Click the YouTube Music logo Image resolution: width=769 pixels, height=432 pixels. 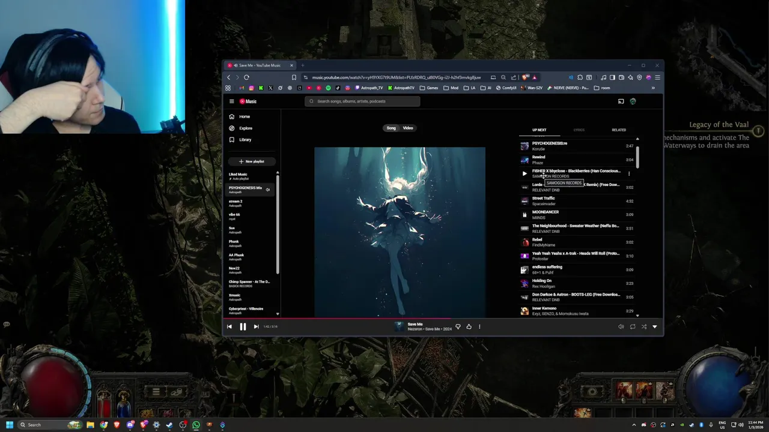coord(248,101)
